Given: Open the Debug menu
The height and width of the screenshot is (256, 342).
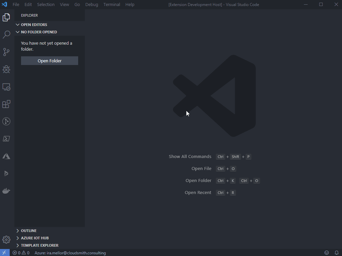Looking at the screenshot, I should pyautogui.click(x=92, y=4).
